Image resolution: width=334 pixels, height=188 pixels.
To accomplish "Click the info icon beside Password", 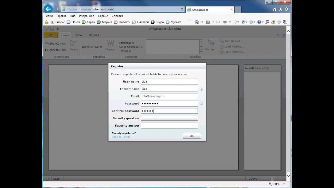I will click(x=201, y=104).
